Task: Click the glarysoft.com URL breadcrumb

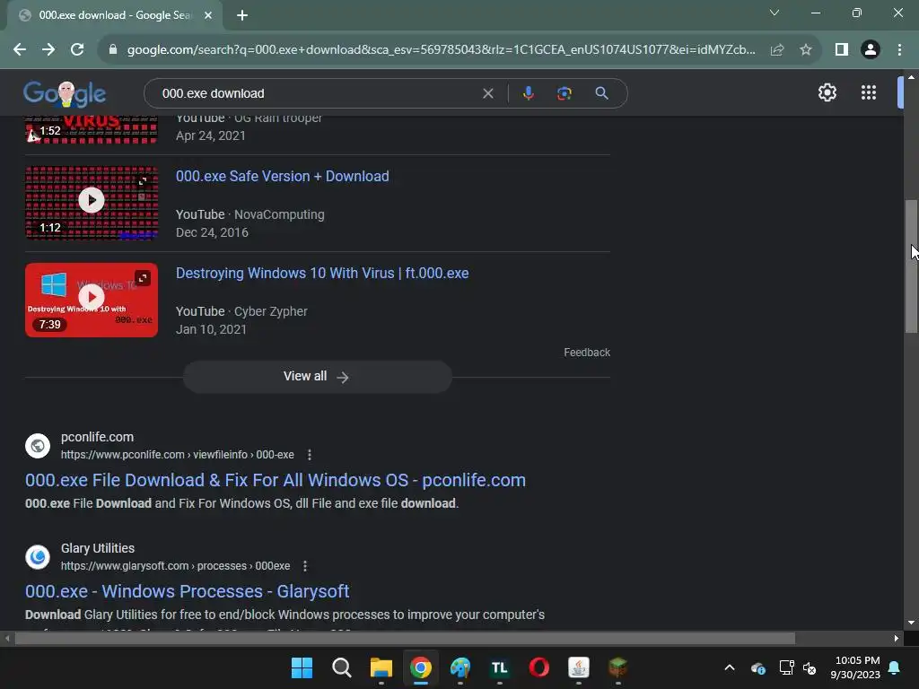Action: click(175, 566)
